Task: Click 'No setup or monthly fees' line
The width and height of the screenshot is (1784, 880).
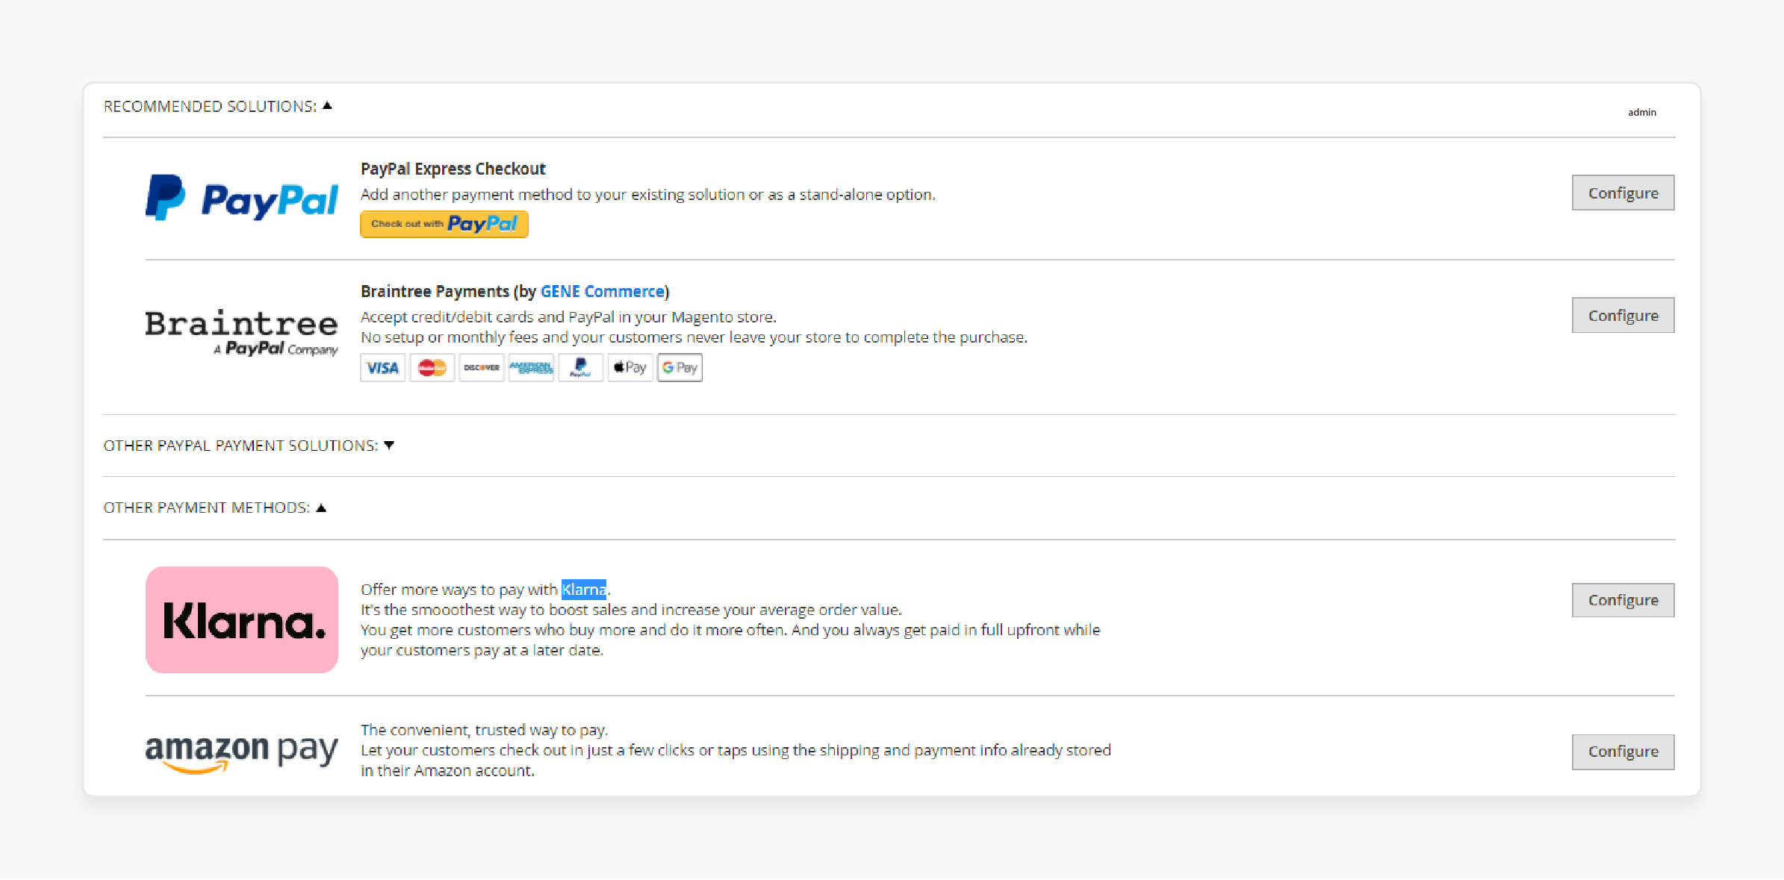Action: (x=694, y=337)
